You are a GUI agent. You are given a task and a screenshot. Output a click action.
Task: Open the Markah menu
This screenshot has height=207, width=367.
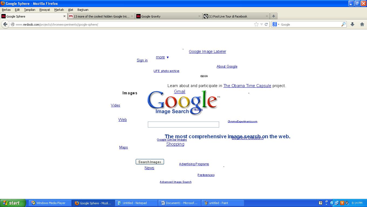coord(59,10)
